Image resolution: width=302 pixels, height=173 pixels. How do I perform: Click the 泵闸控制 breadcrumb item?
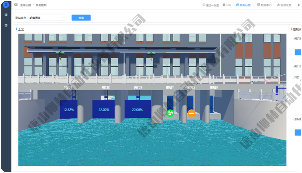coord(41,5)
